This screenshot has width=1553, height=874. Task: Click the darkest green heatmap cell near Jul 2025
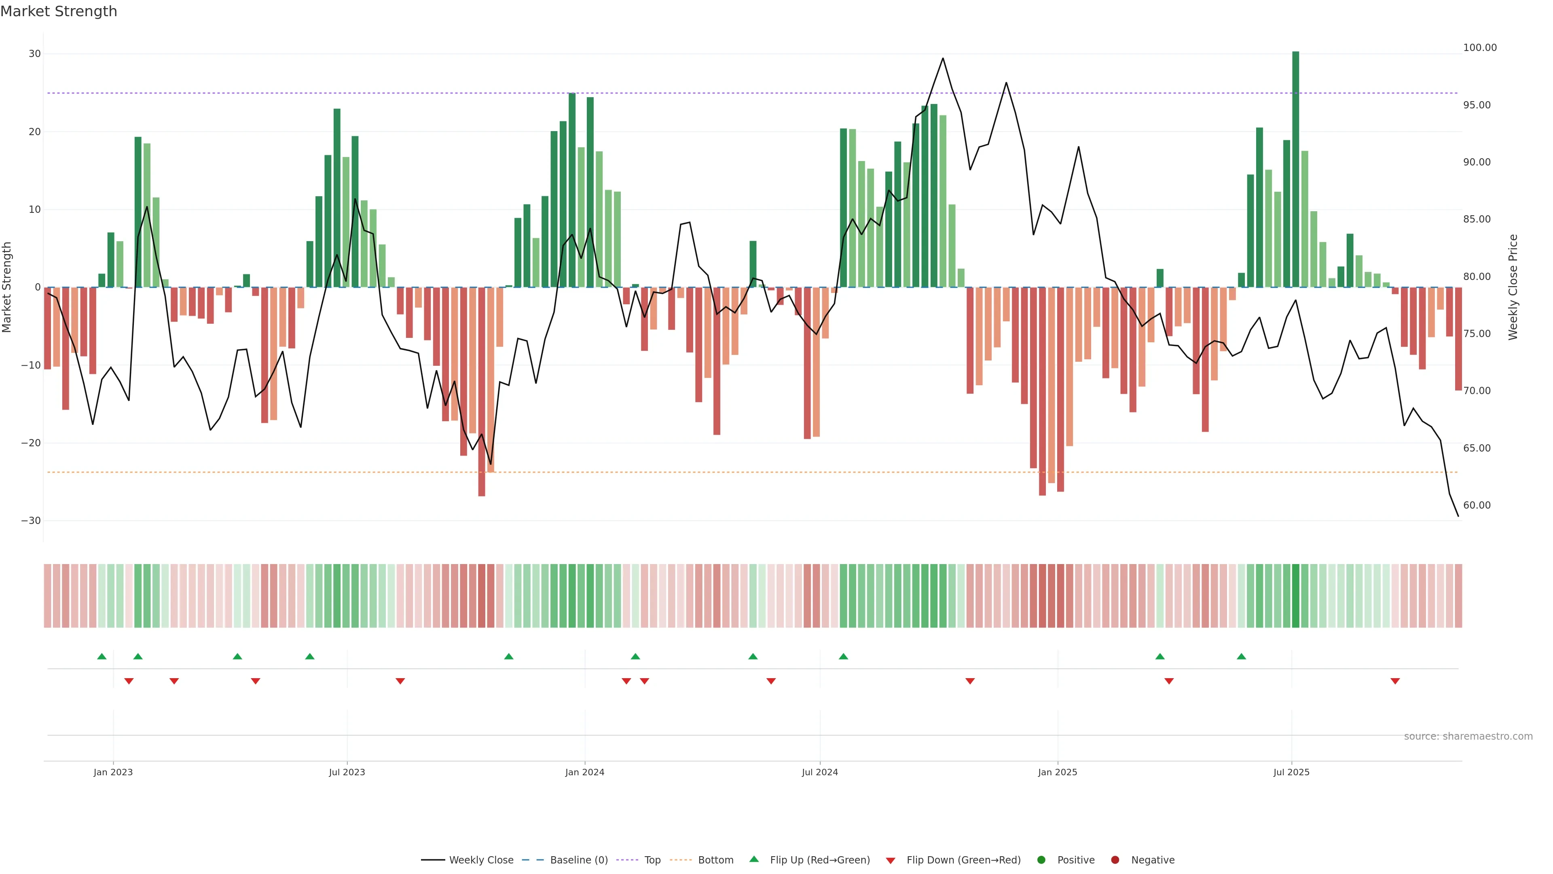(1295, 595)
